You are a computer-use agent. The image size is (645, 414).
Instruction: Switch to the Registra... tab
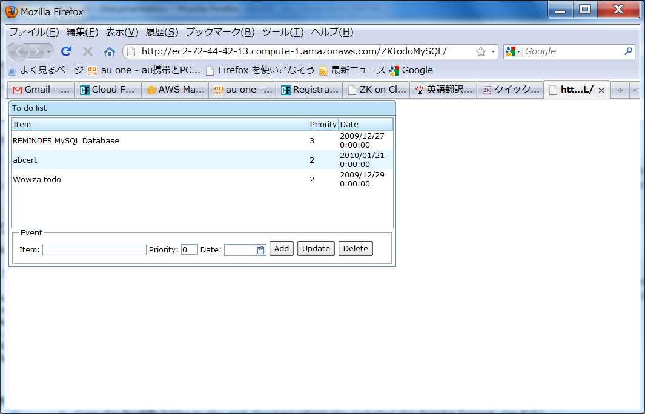pos(309,90)
